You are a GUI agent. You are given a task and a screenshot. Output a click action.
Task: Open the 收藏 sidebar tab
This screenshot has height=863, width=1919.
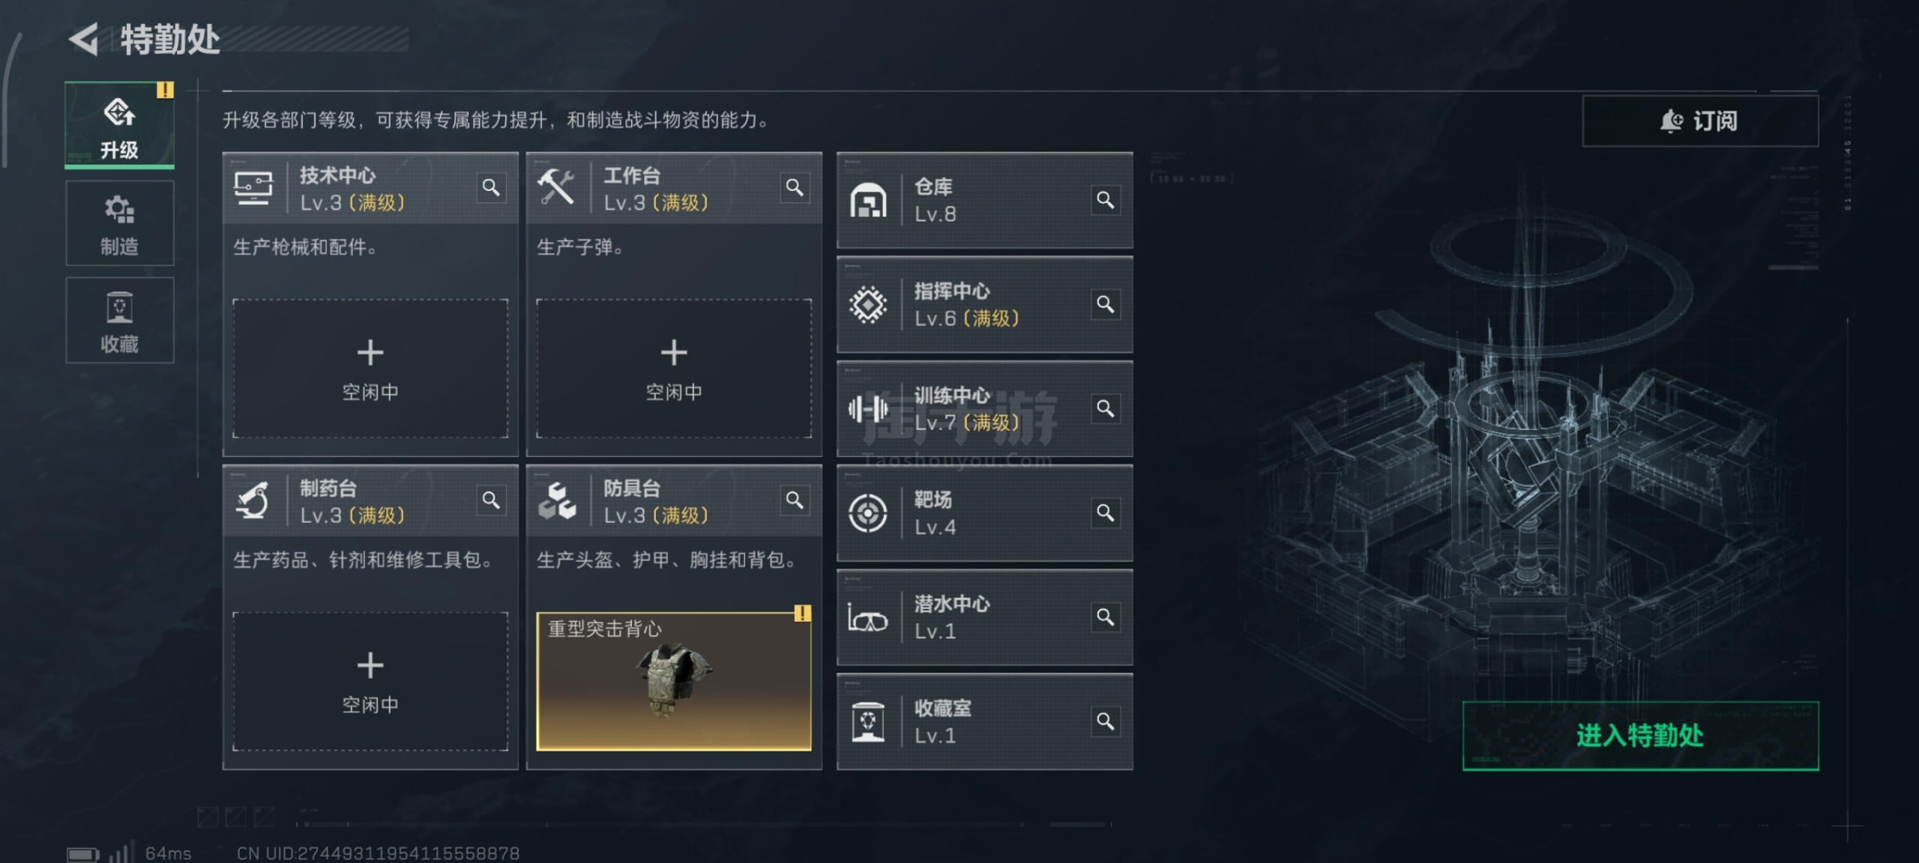coord(120,321)
